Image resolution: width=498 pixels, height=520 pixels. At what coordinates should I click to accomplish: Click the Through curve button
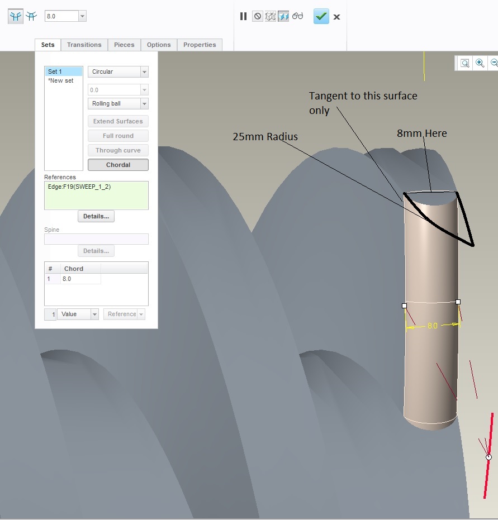pyautogui.click(x=118, y=151)
